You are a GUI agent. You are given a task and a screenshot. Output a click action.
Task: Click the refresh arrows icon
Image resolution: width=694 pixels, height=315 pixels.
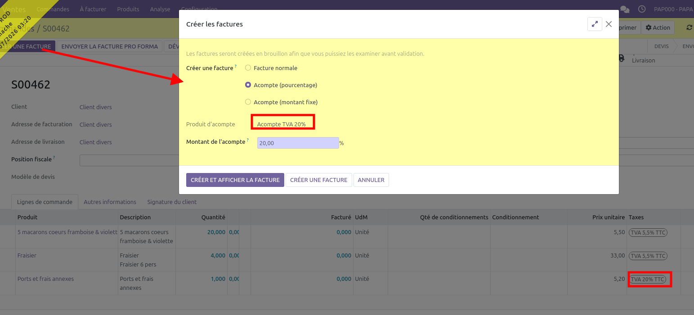[x=689, y=27]
